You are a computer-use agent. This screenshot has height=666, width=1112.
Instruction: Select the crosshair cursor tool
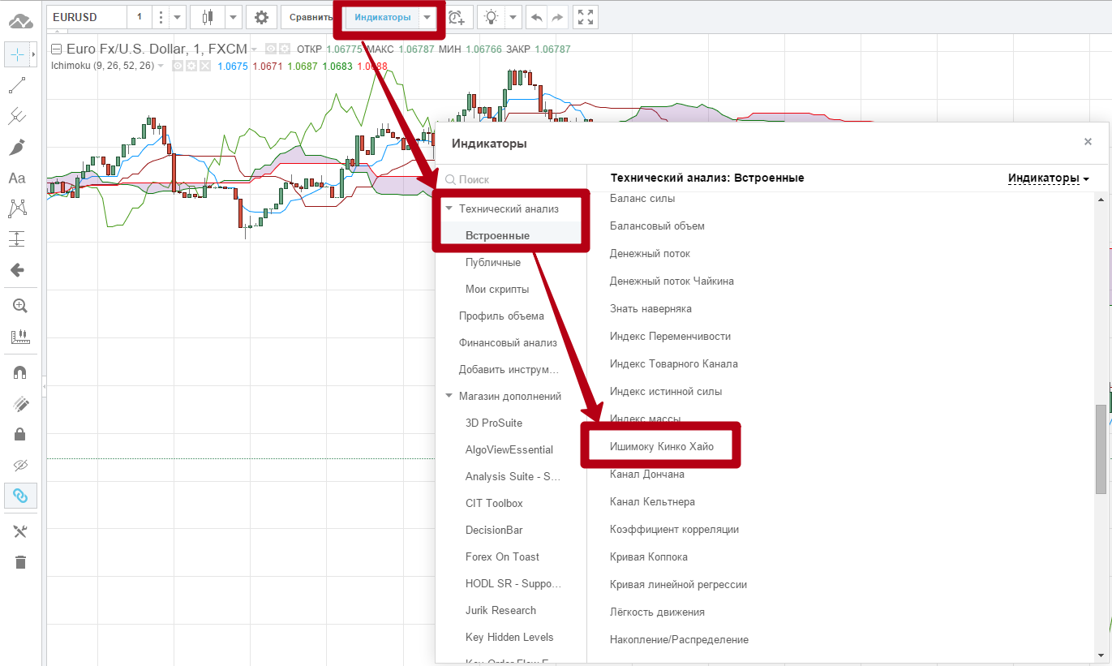pyautogui.click(x=16, y=54)
